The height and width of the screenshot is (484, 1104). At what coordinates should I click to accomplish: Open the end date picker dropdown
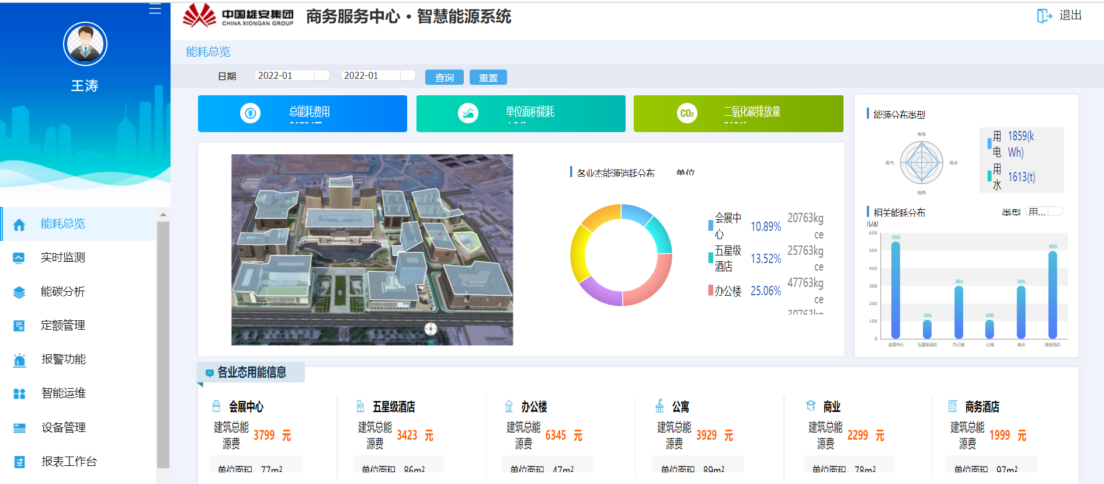pyautogui.click(x=408, y=75)
